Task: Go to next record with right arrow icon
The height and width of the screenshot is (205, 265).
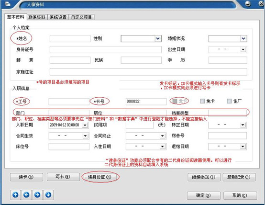Action: pos(37,194)
